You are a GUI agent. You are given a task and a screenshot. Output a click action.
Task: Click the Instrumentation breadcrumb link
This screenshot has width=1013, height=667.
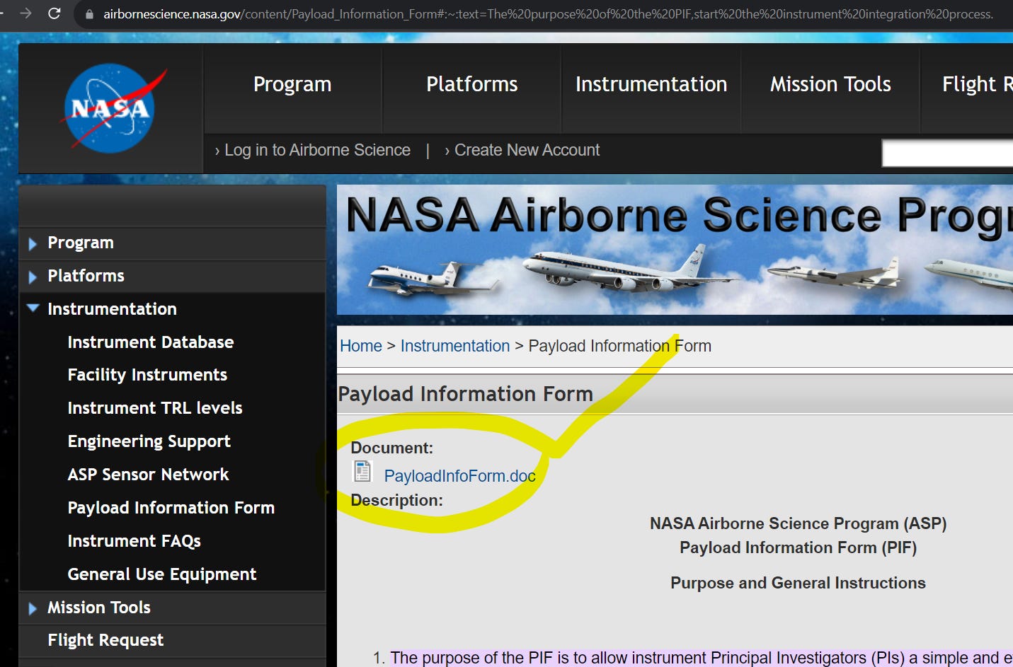point(455,346)
